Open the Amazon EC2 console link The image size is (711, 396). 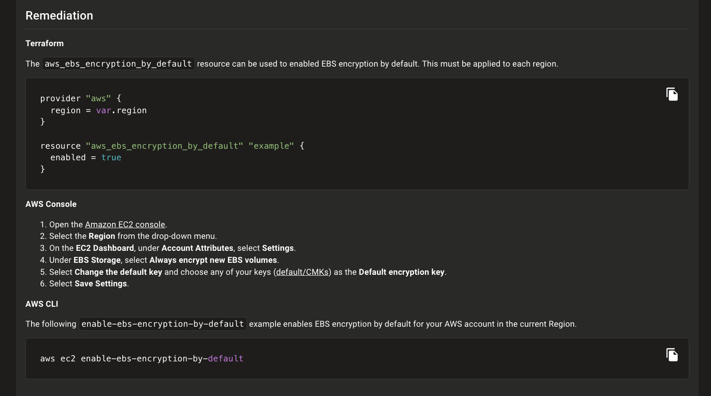click(125, 225)
